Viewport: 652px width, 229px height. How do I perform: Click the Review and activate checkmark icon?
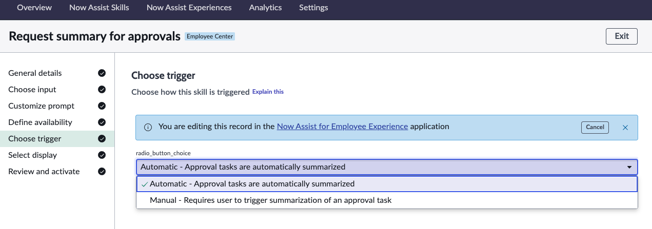[x=102, y=172]
